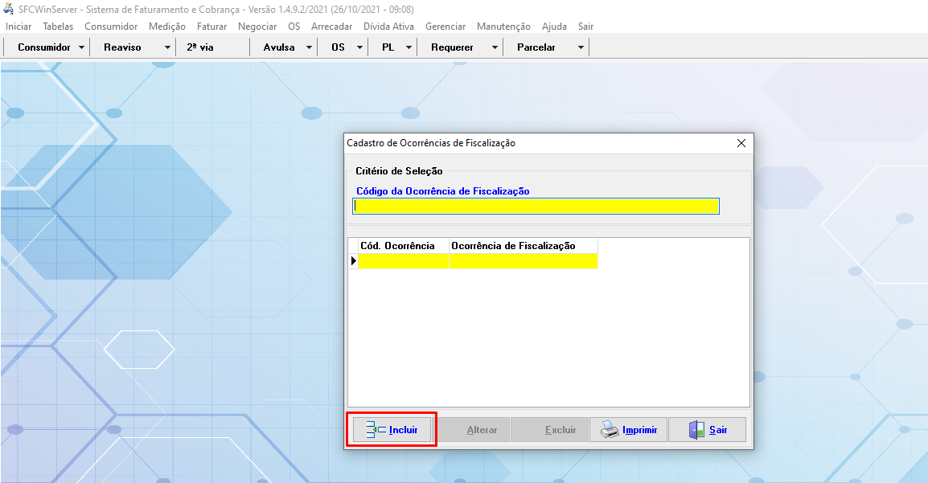Screen dimensions: 928x483
Task: Close the Cadastro de Ocorrências dialog
Action: click(741, 143)
